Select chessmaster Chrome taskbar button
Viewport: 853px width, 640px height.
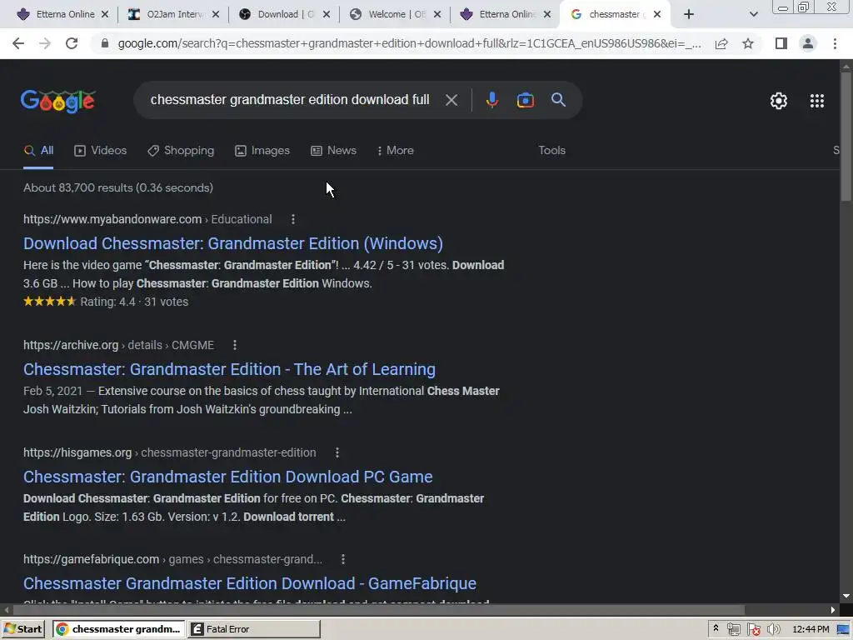pyautogui.click(x=118, y=629)
